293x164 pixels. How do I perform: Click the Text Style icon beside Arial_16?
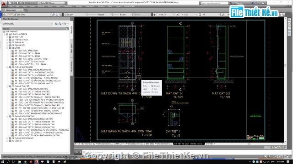click(154, 15)
